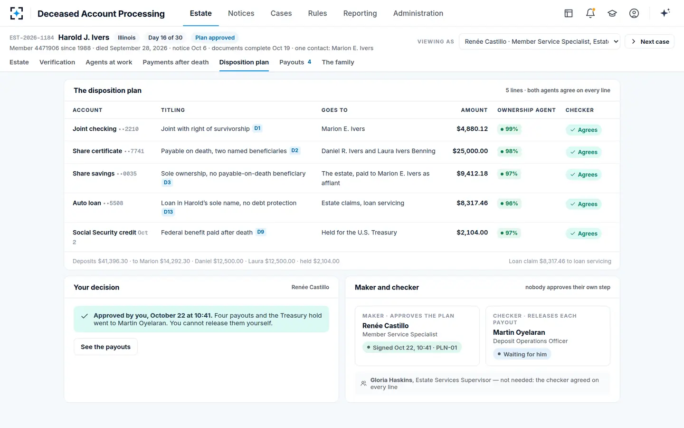Viewport: 684px width, 428px height.
Task: Click the Share certificate account name
Action: pyautogui.click(x=97, y=151)
